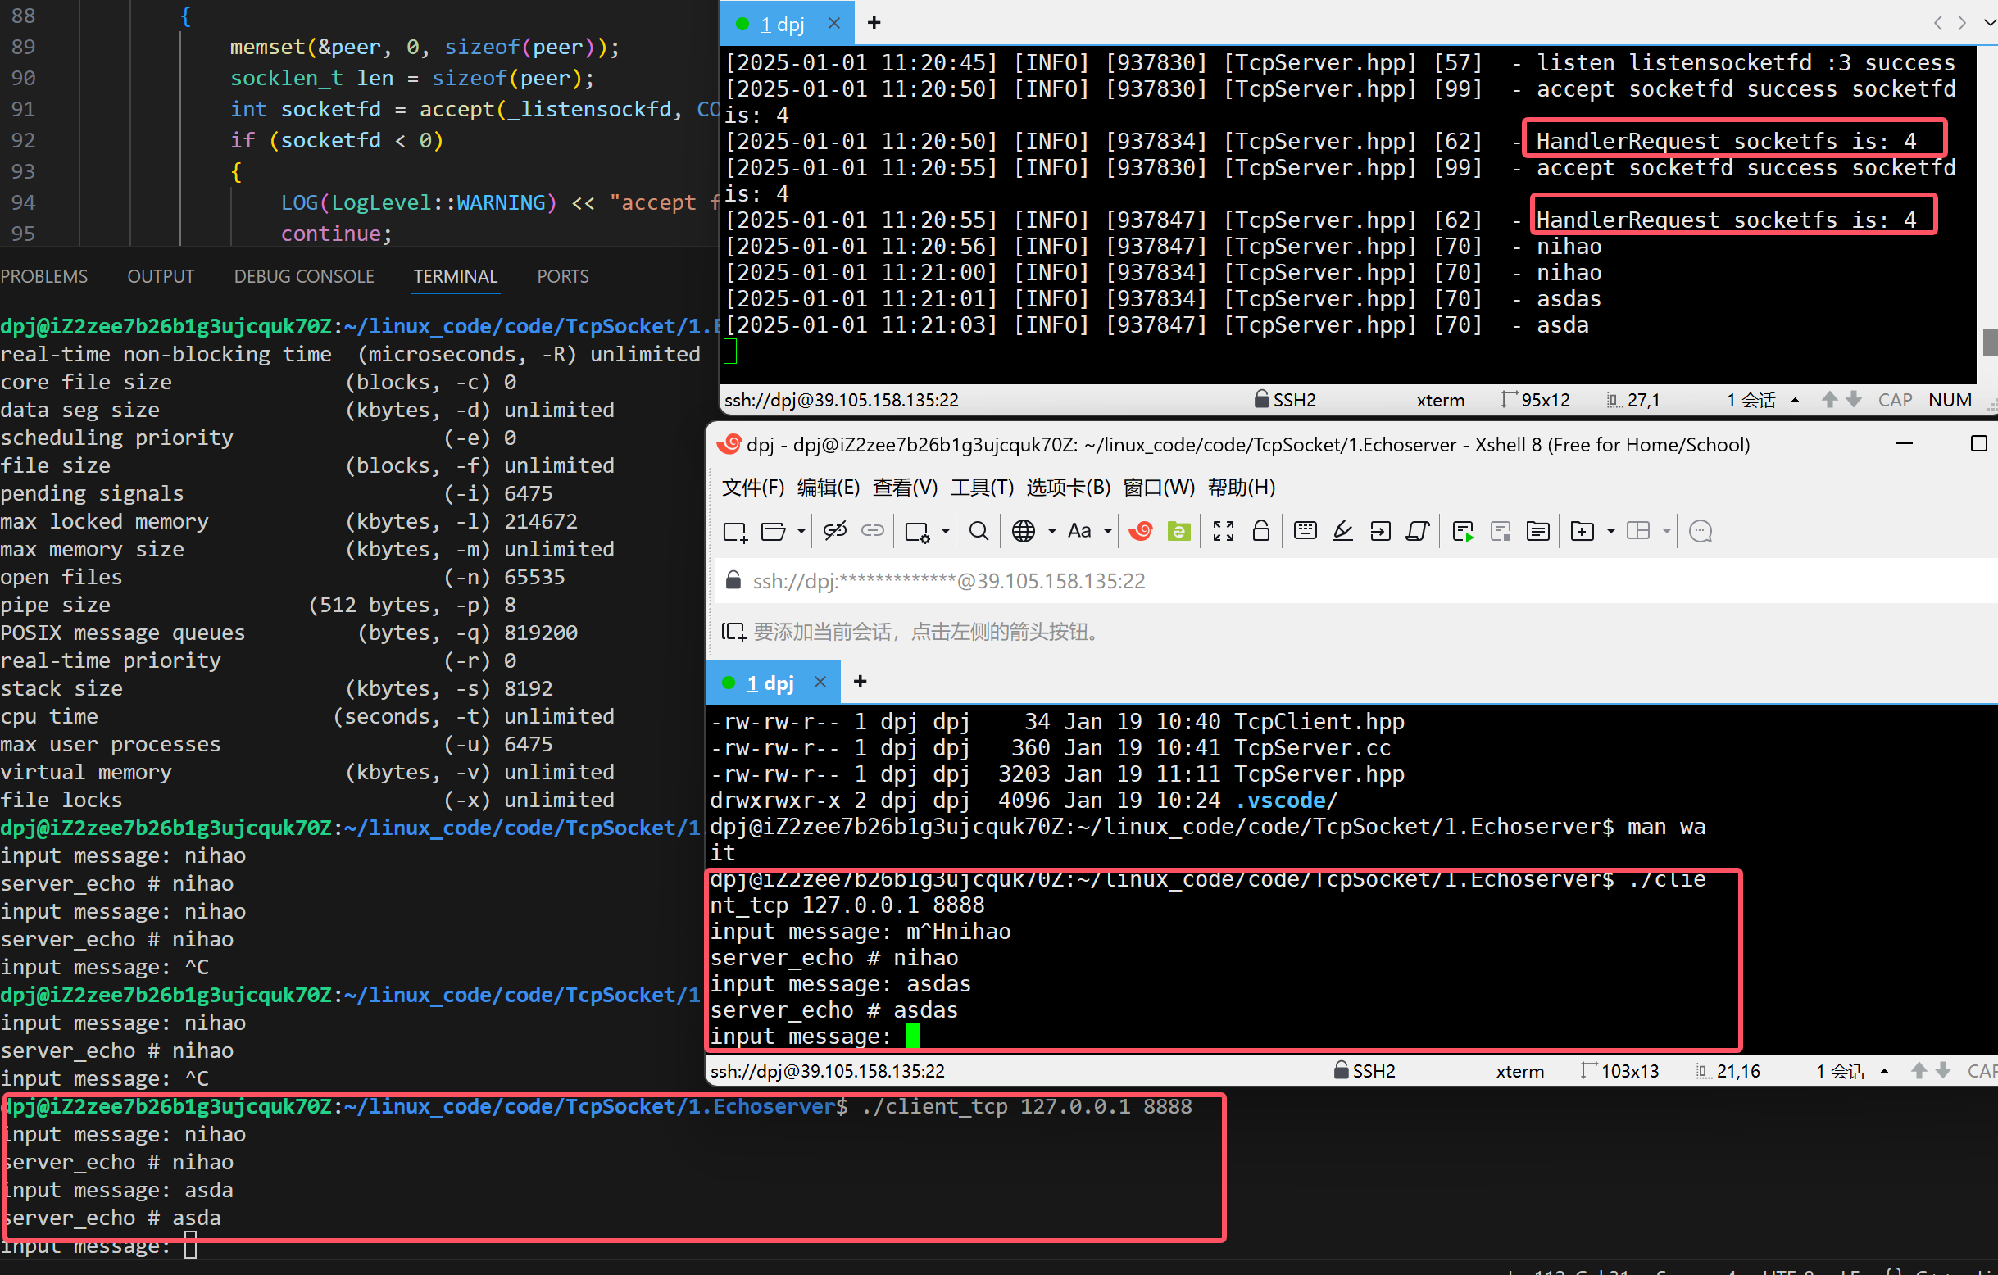Click the lock screen padlock icon
The image size is (1998, 1275).
click(x=1260, y=531)
